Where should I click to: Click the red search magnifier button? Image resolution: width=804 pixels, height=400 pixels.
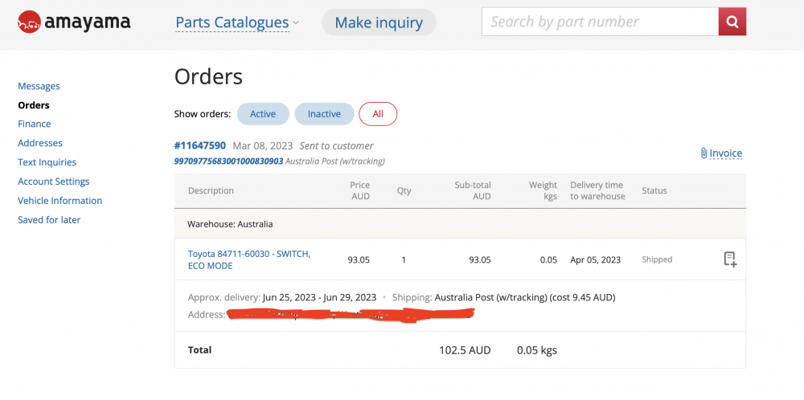click(x=732, y=22)
